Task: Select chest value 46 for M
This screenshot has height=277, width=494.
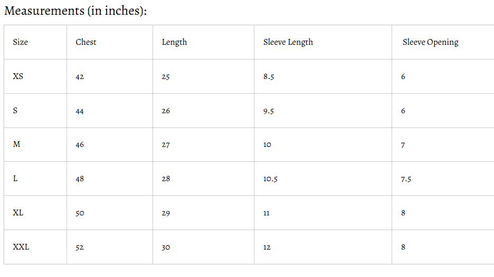Action: pyautogui.click(x=80, y=144)
